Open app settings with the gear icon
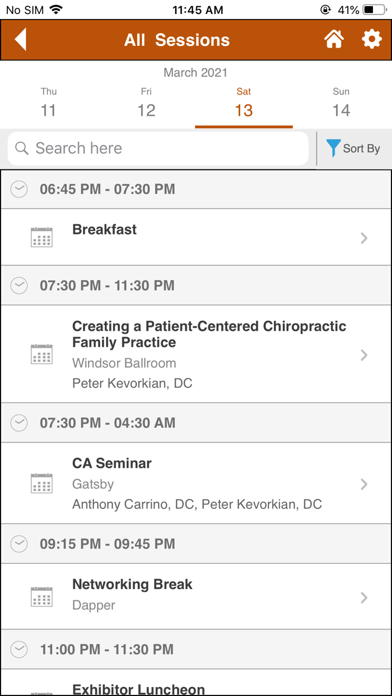Viewport: 392px width, 696px height. [372, 39]
